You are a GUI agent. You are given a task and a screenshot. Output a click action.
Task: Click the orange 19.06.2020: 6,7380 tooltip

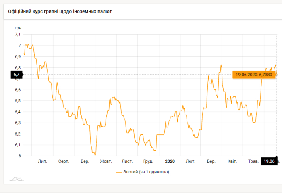(254, 75)
